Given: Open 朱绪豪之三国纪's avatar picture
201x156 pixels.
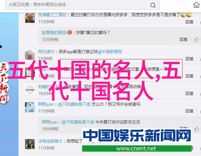Looking at the screenshot, I should pyautogui.click(x=30, y=18).
